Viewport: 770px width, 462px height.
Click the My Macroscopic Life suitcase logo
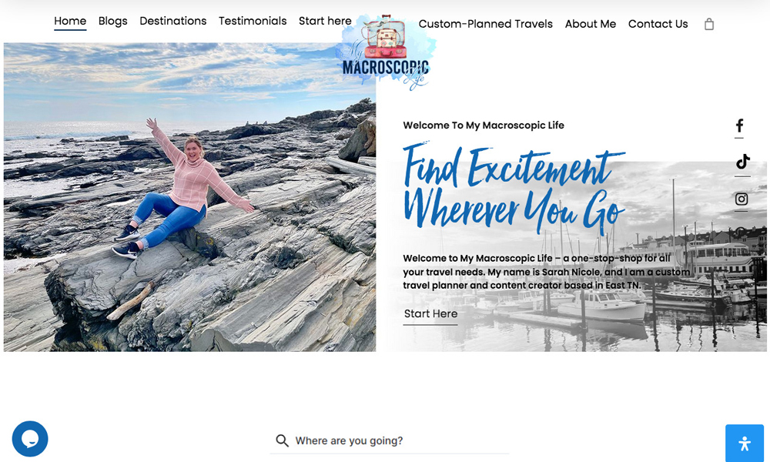[386, 52]
